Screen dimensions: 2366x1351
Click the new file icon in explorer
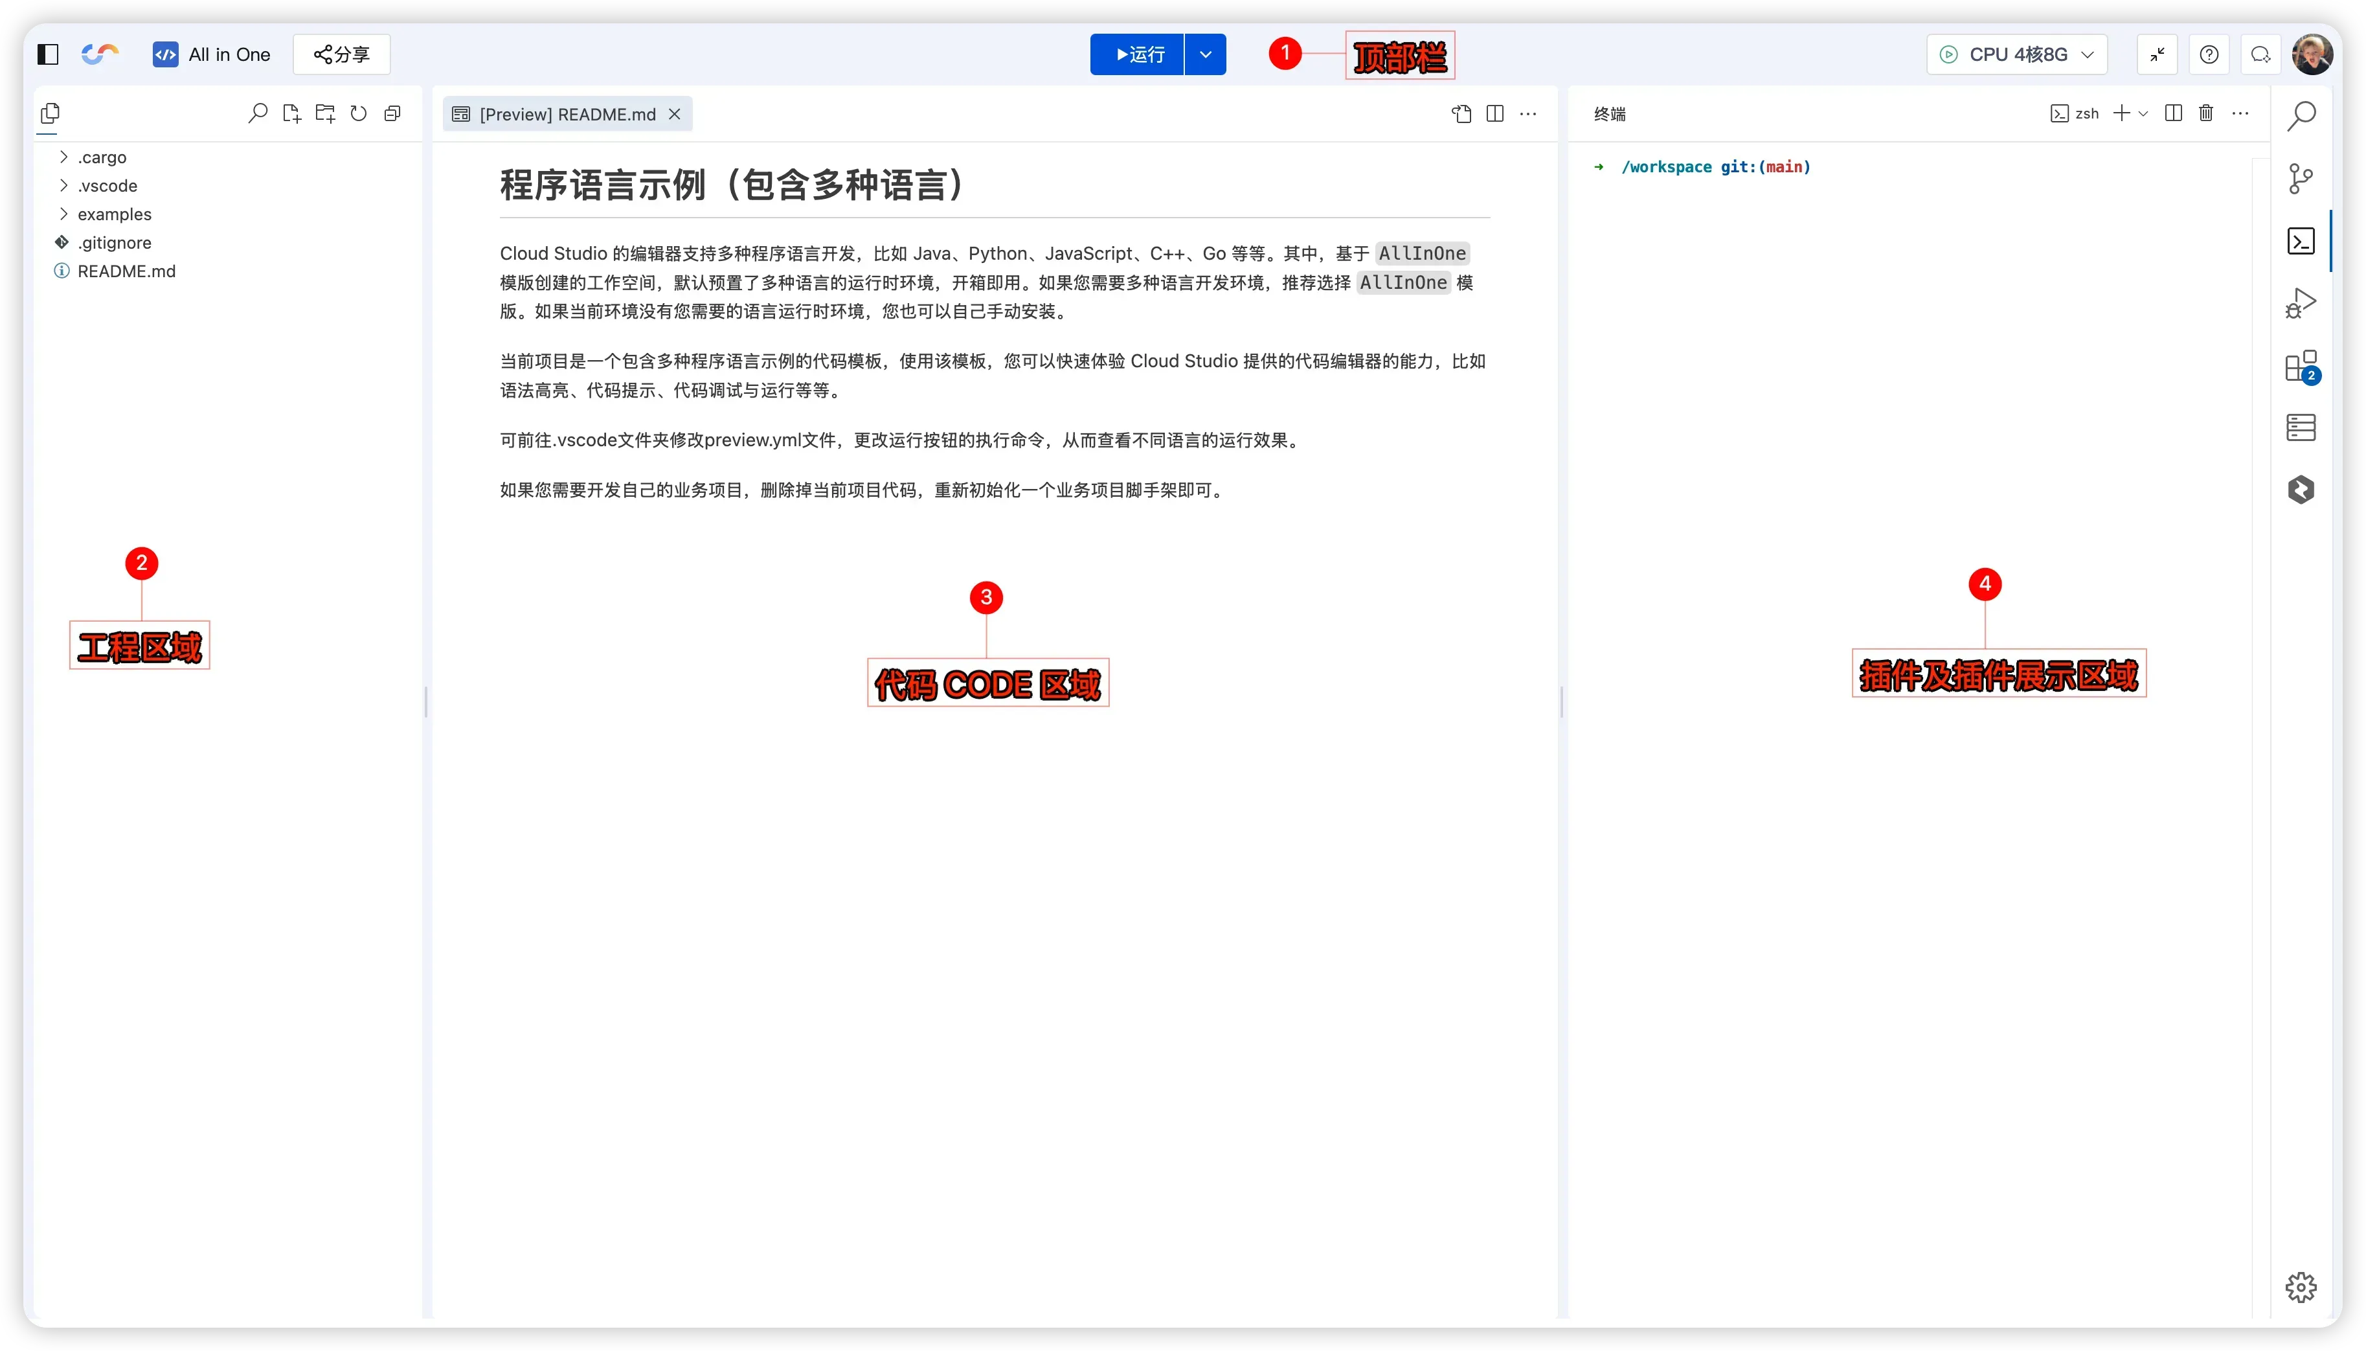coord(291,113)
